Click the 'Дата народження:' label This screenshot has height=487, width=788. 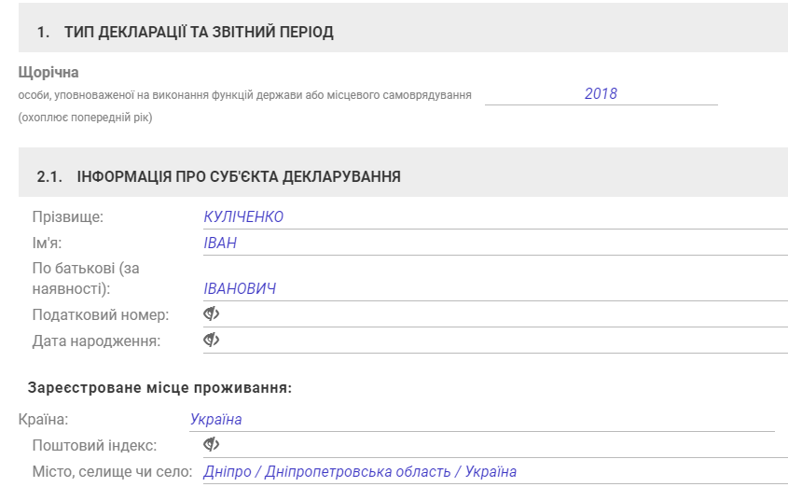pyautogui.click(x=96, y=341)
